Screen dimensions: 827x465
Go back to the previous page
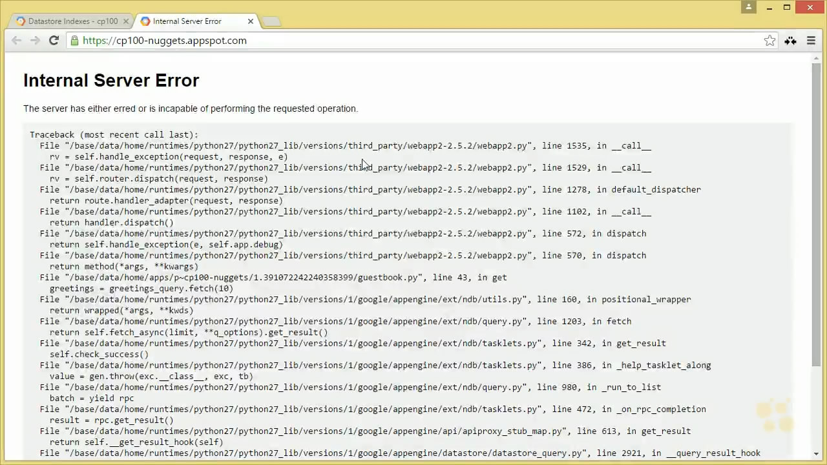pos(17,40)
